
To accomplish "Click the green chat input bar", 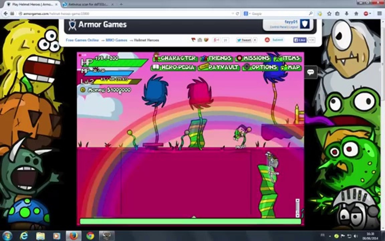I will pyautogui.click(x=190, y=222).
